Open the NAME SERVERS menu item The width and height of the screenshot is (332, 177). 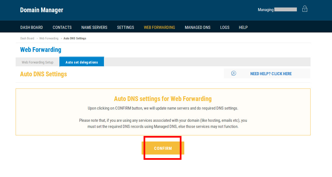coord(94,27)
